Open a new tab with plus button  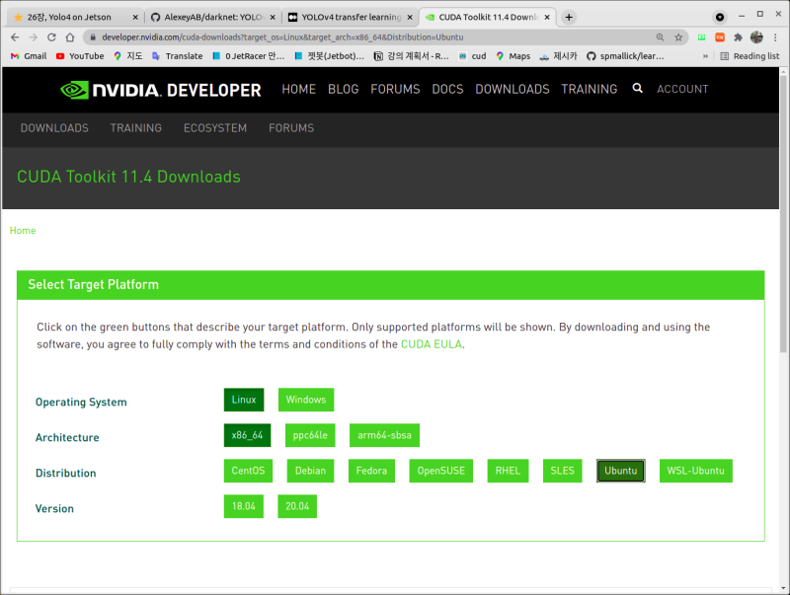(x=569, y=17)
